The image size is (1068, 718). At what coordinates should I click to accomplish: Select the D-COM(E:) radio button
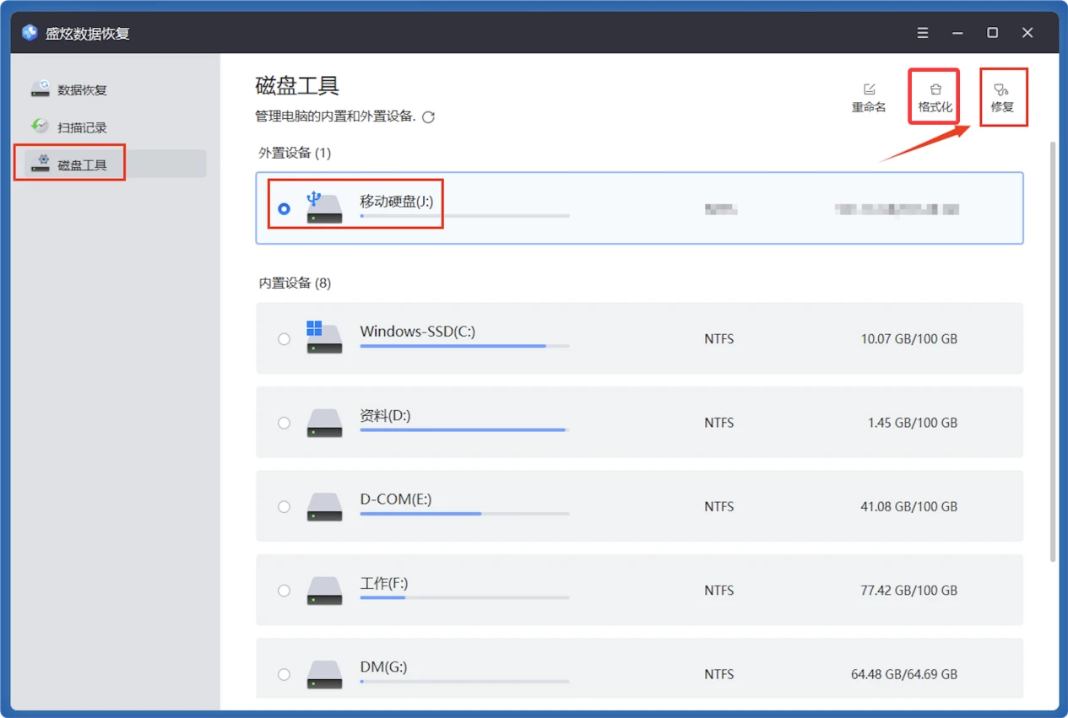click(x=284, y=507)
